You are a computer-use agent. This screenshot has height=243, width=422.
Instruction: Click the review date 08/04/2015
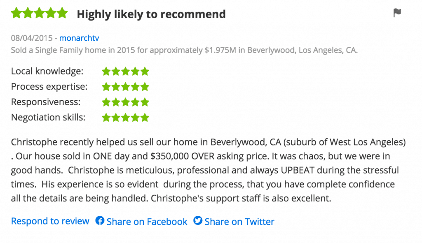(31, 38)
